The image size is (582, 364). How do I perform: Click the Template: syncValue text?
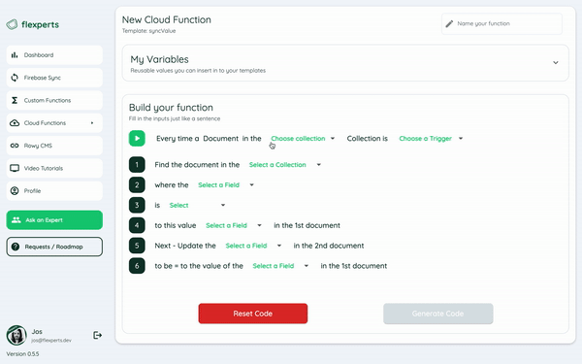148,31
